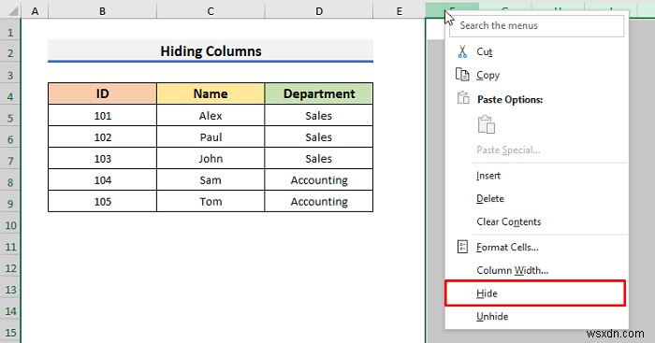This screenshot has width=655, height=343.
Task: Click the Paste Options clipboard icon
Action: click(x=463, y=98)
